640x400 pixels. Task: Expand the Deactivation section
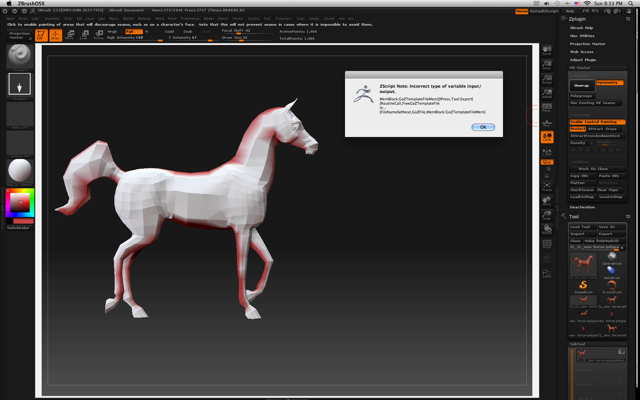coord(582,207)
